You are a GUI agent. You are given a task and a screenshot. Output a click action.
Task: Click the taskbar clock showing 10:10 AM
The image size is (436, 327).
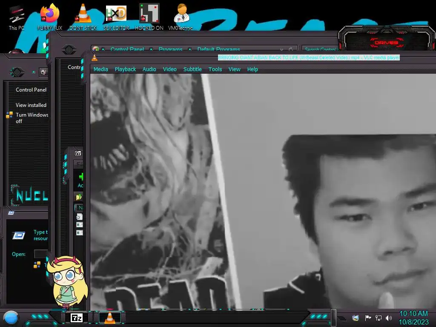414,313
